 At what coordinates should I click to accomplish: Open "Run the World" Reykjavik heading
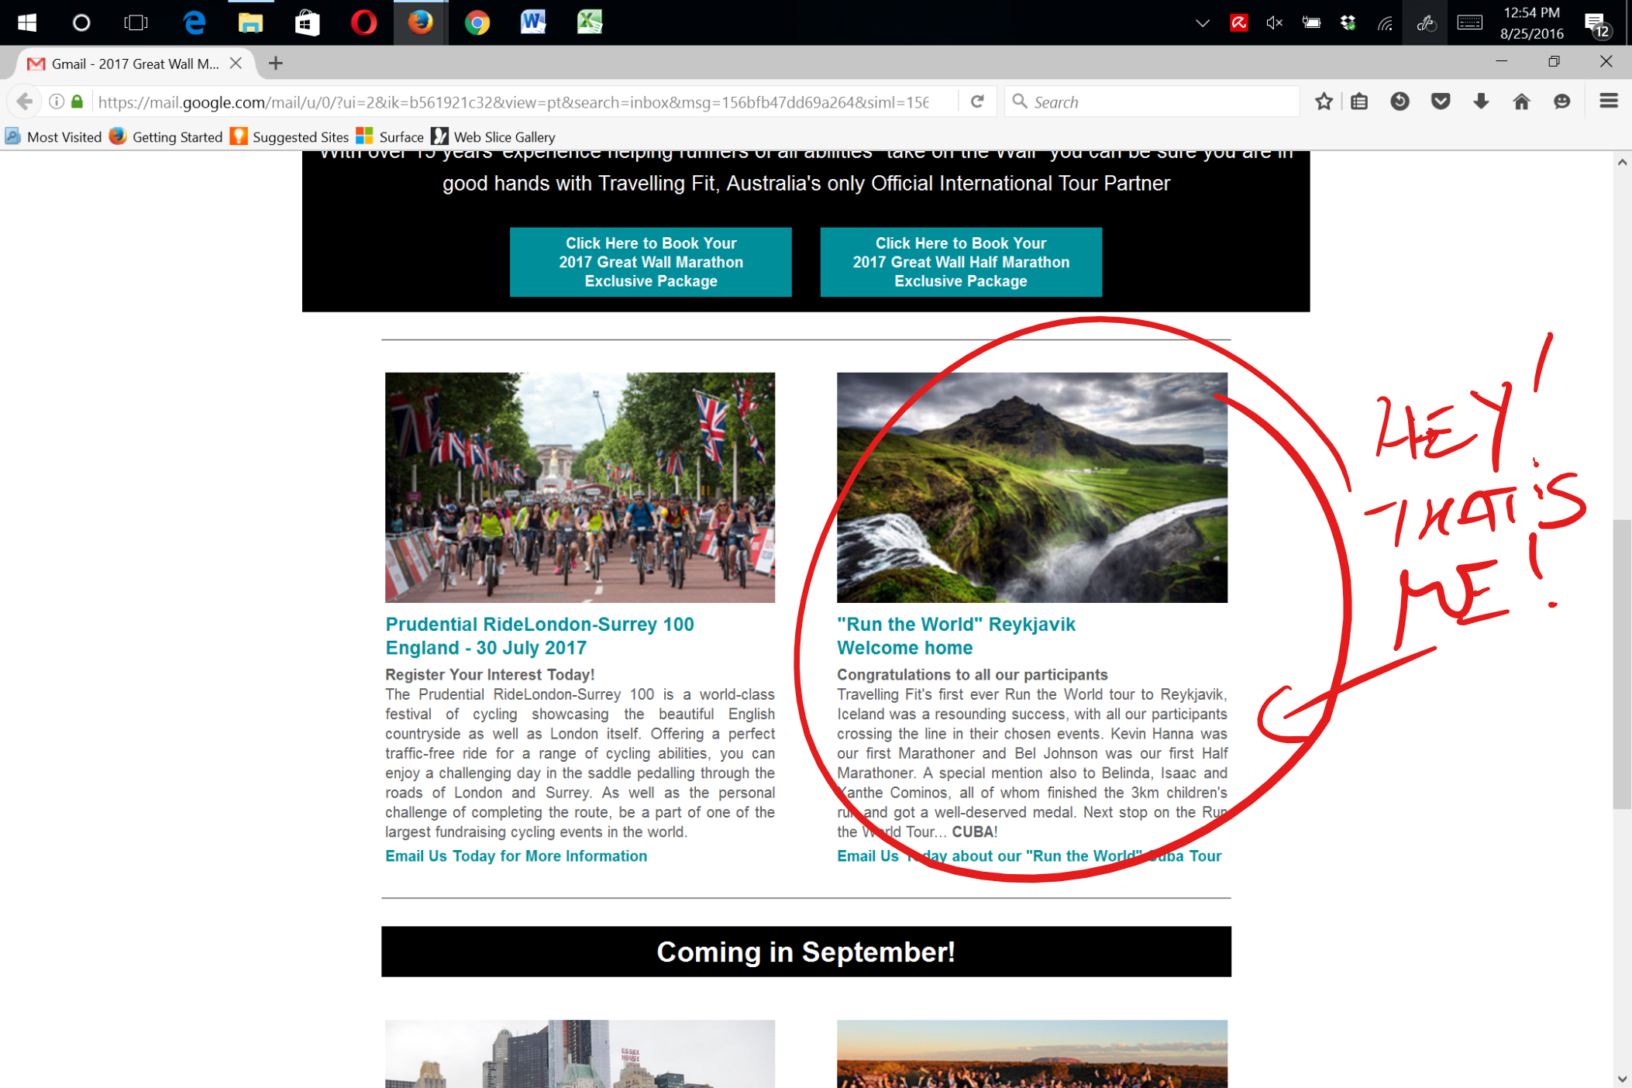click(956, 636)
